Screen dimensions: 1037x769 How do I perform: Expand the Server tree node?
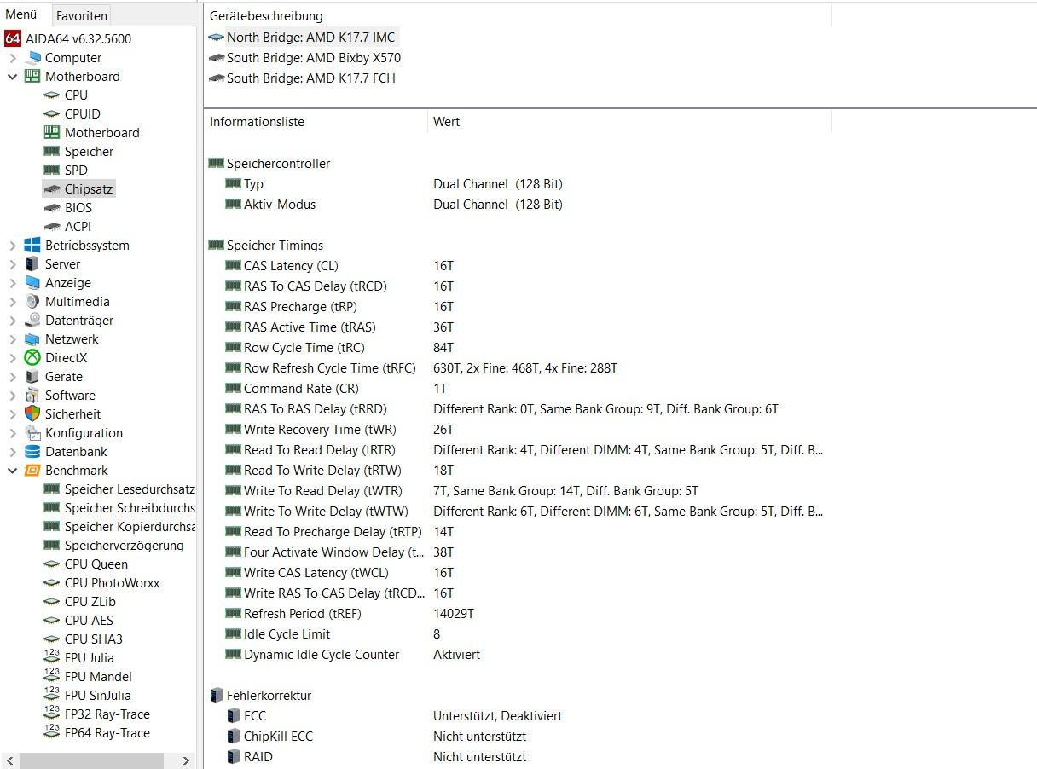click(x=13, y=264)
